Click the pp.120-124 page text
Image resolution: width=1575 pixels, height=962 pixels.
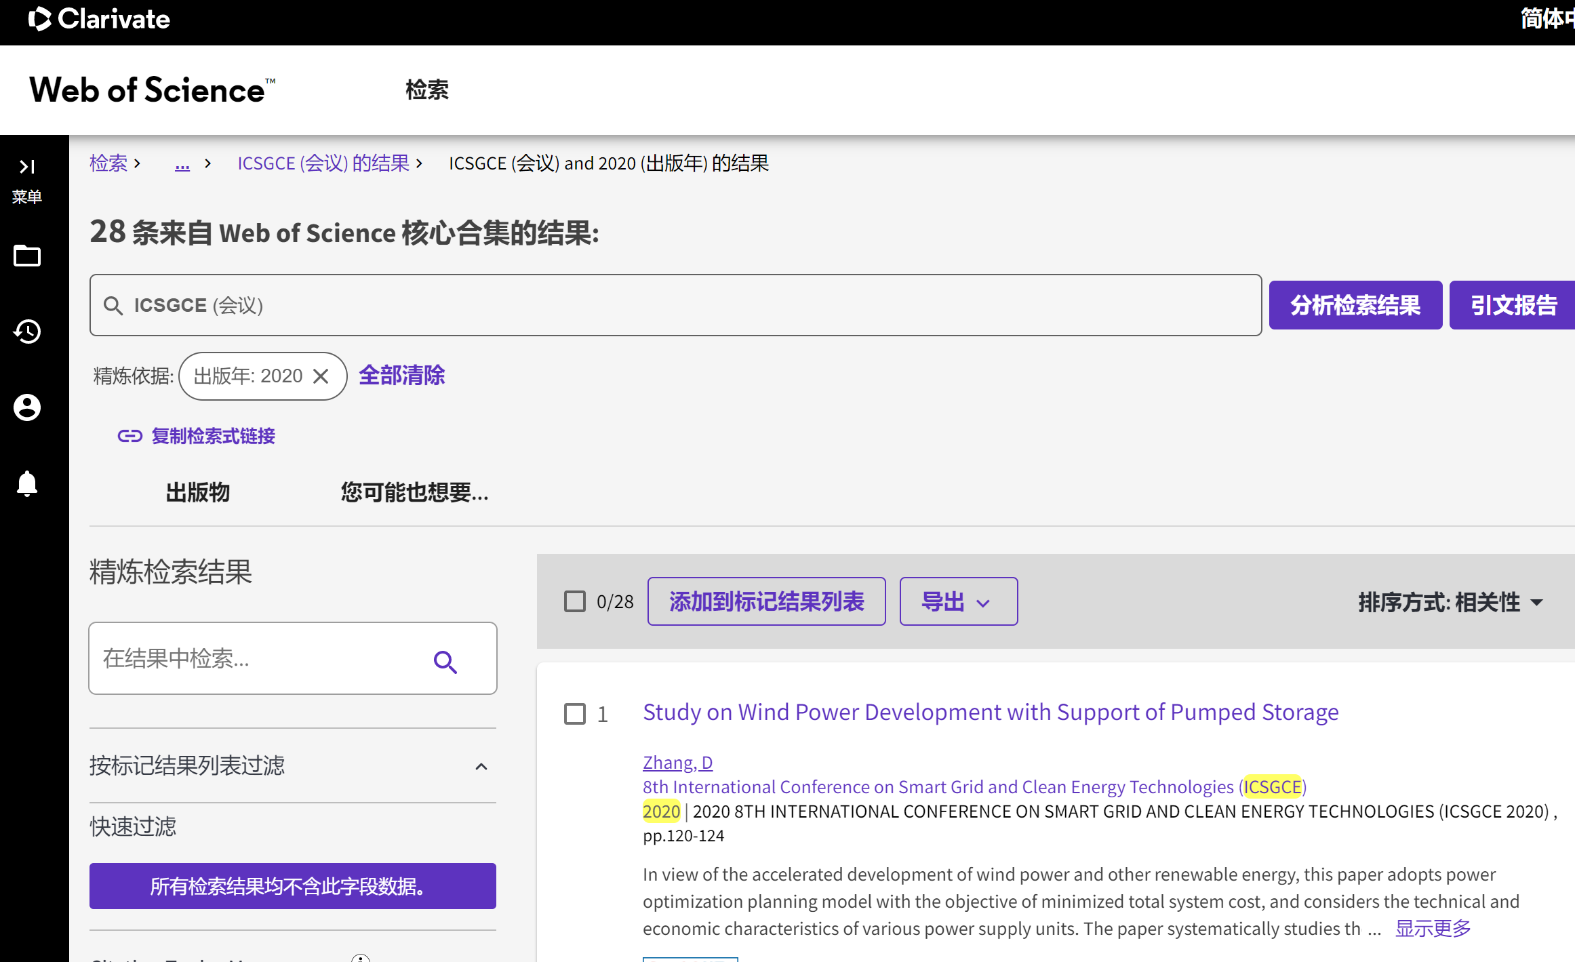(x=683, y=836)
